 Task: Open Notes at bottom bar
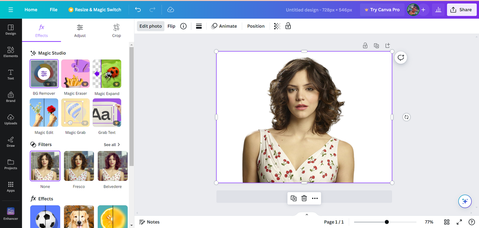point(149,222)
